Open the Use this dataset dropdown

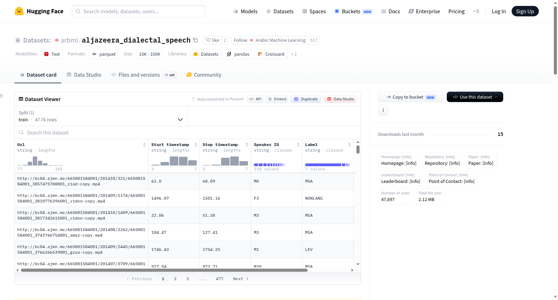click(x=475, y=97)
